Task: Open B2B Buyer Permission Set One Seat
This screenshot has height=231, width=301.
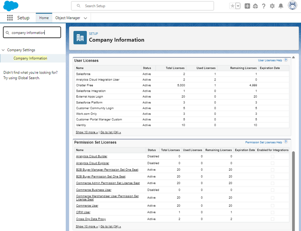Action: 100,176
